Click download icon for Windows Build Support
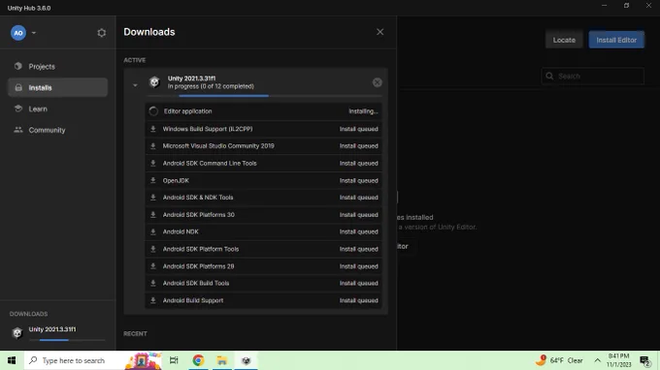660x370 pixels. [153, 129]
